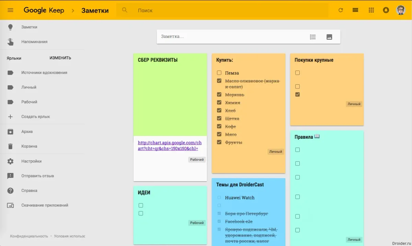The height and width of the screenshot is (246, 412).
Task: Switch layout using the list view icon
Action: point(356,10)
